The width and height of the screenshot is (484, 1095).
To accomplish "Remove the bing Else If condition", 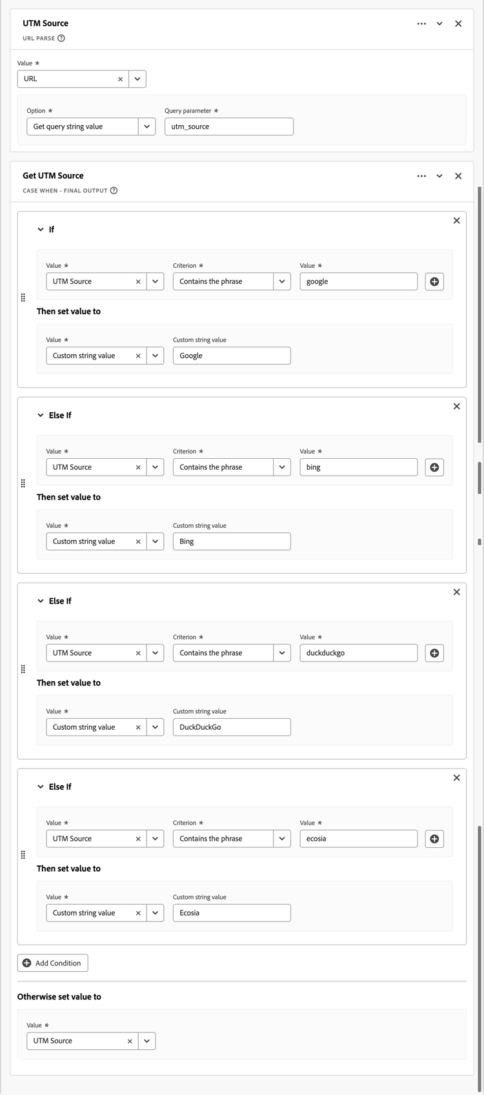I will (456, 407).
